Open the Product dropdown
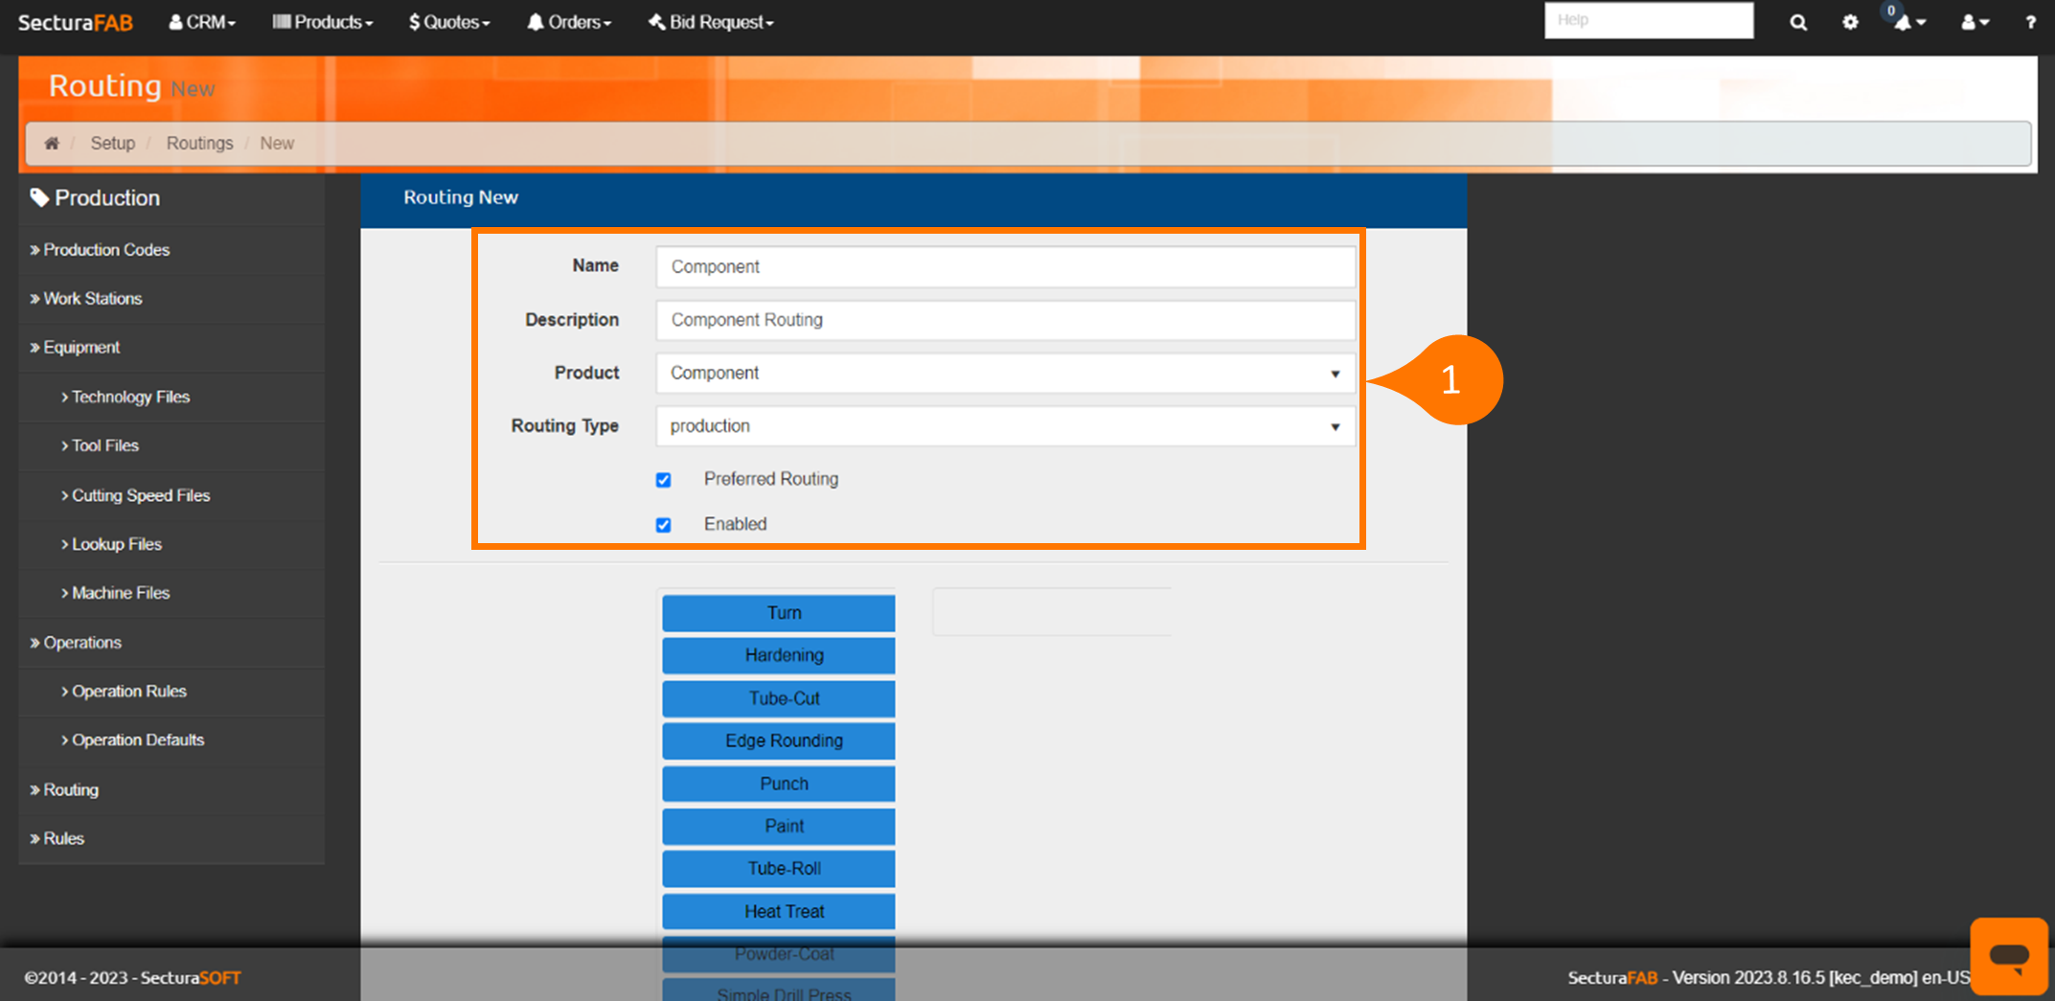 coord(1004,374)
